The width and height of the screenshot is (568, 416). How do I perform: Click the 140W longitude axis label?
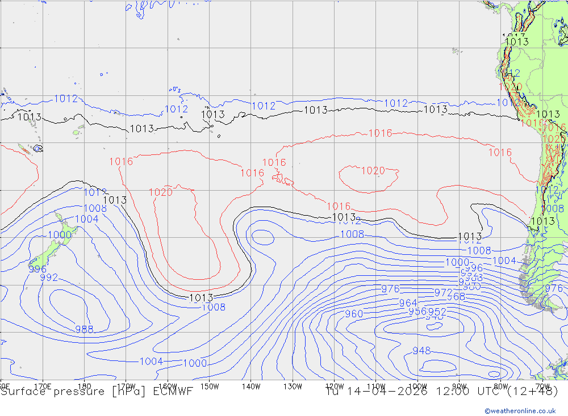tap(251, 386)
